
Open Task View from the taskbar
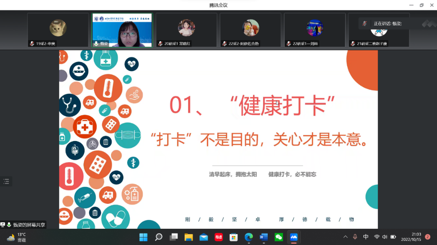173,237
